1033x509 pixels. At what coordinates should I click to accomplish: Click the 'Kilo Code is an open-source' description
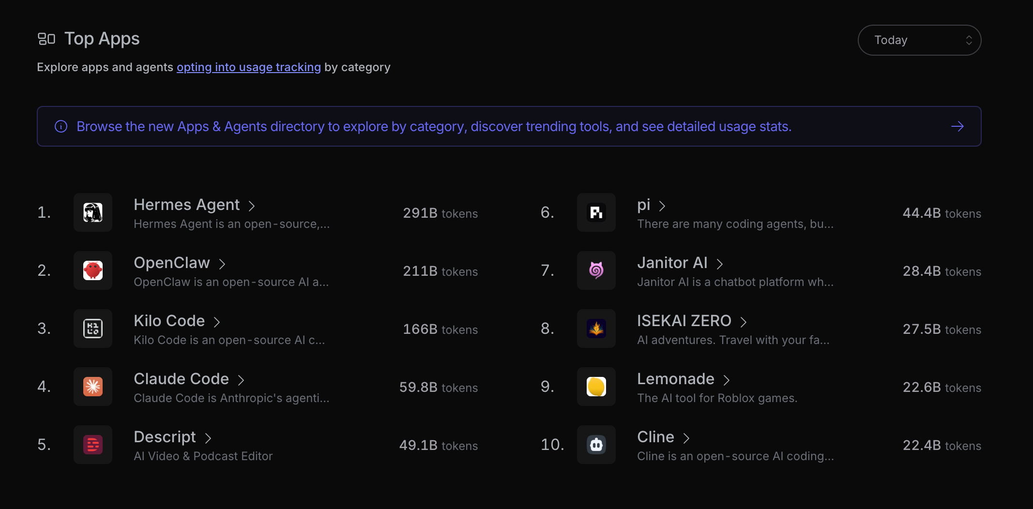click(x=229, y=340)
